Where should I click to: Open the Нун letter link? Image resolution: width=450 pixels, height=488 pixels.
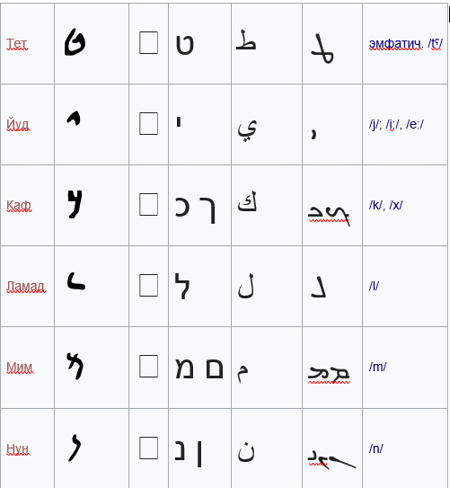pos(18,448)
